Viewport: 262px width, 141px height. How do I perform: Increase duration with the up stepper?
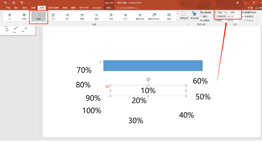(x=239, y=15)
